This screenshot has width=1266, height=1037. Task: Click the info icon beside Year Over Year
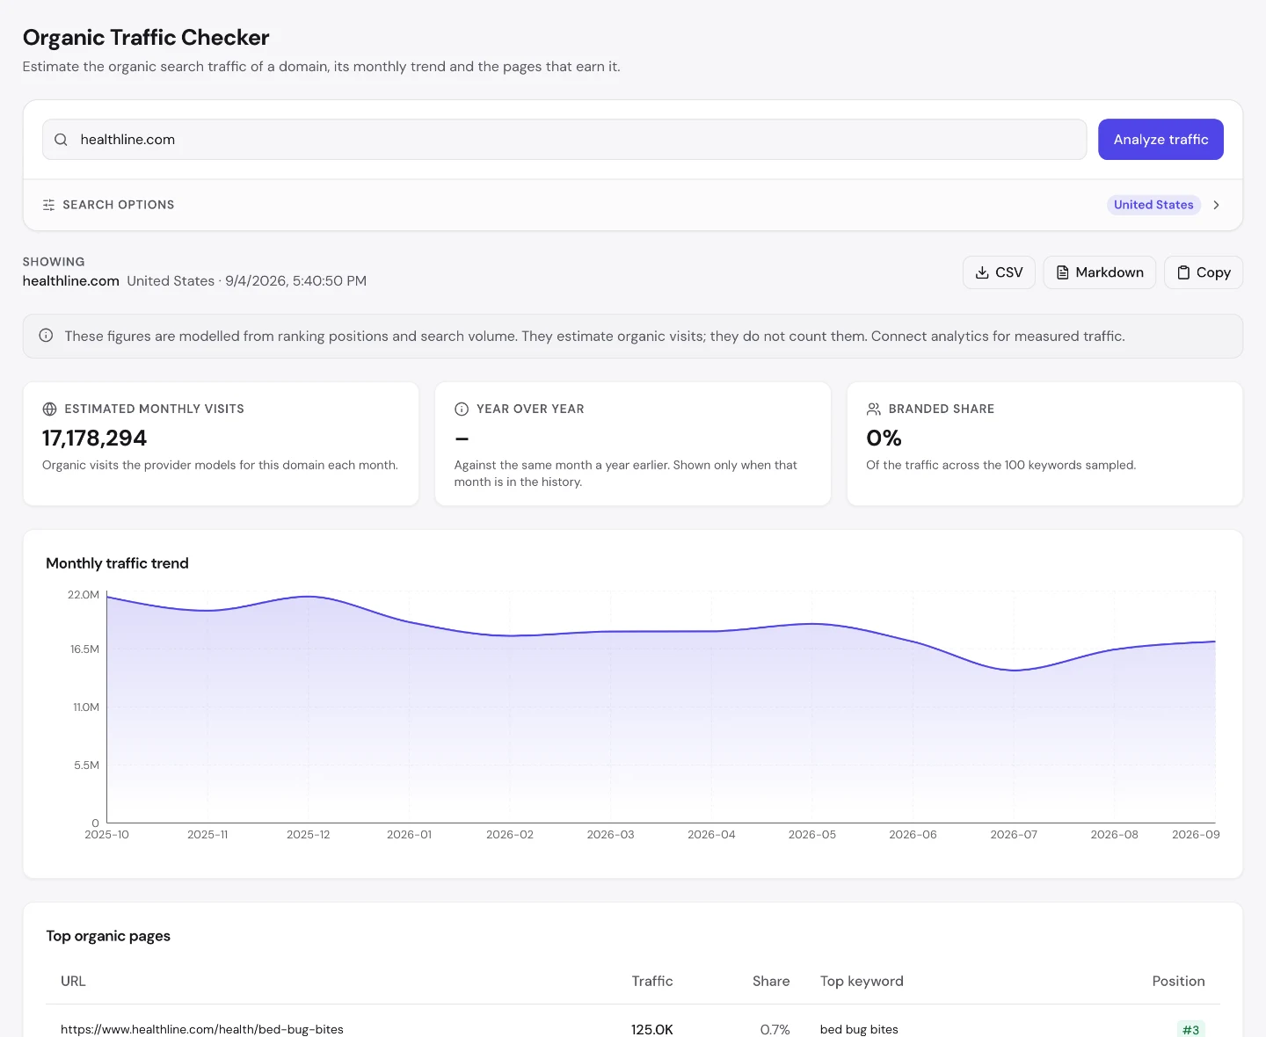coord(462,409)
